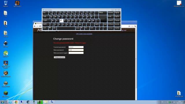Click the Home key on on-screen keyboard

click(x=110, y=13)
